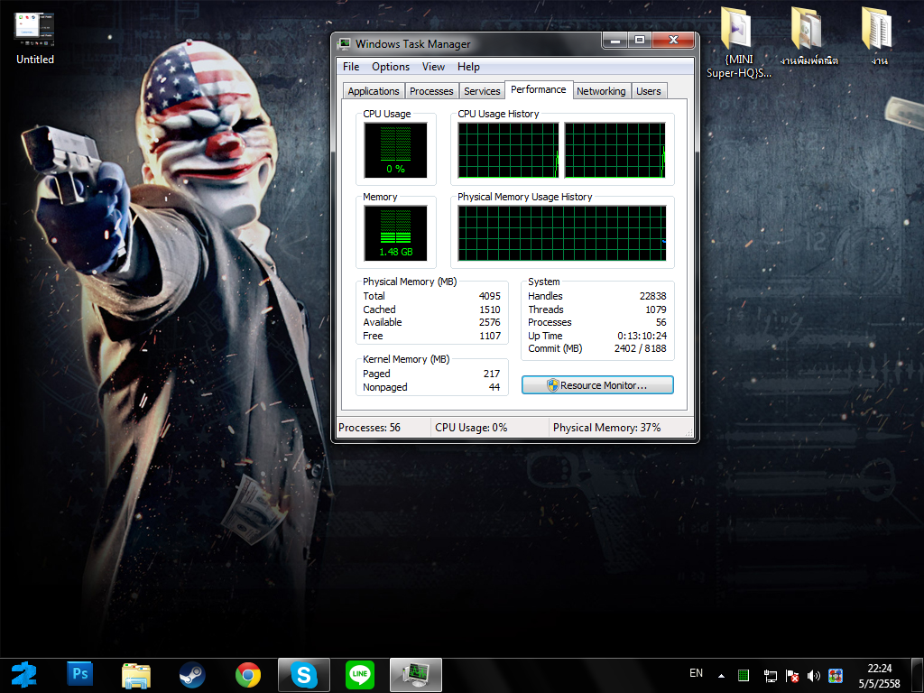Viewport: 924px width, 693px height.
Task: Click the Threads value 1079
Action: [x=656, y=310]
